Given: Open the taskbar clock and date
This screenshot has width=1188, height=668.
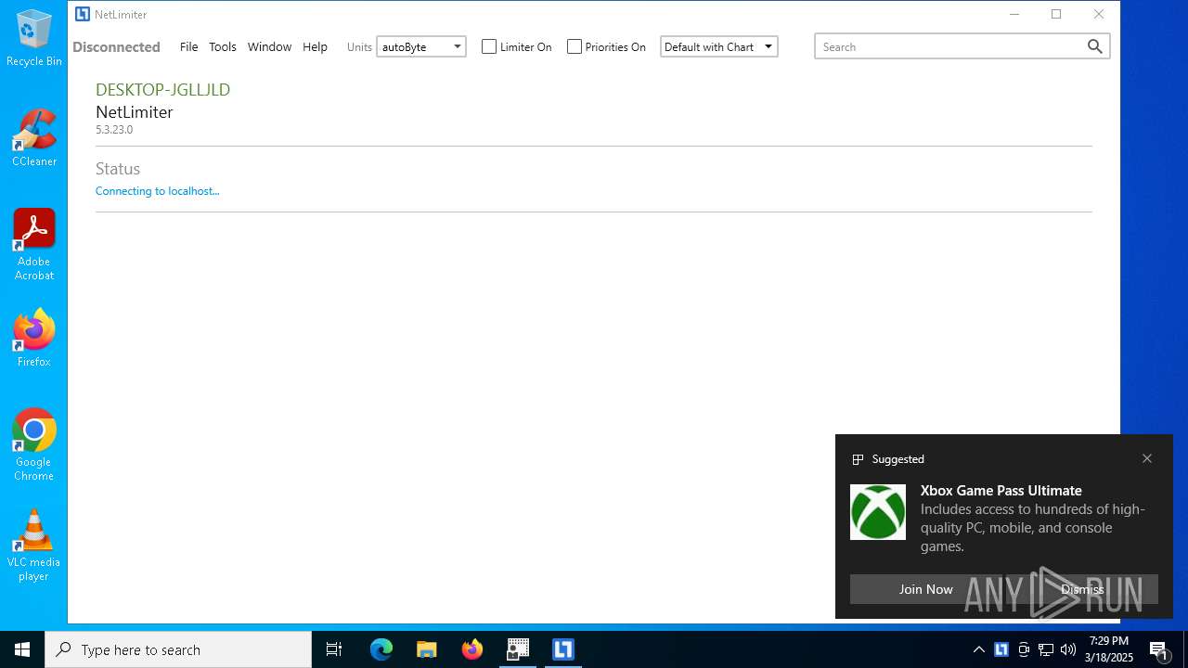Looking at the screenshot, I should tap(1109, 649).
